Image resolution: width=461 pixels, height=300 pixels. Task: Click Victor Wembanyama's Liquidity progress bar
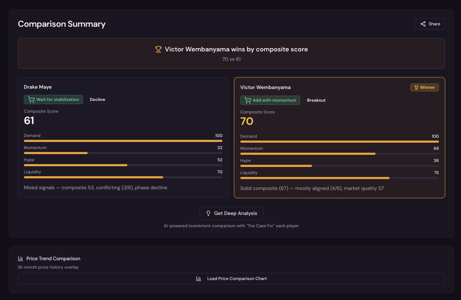[340, 178]
